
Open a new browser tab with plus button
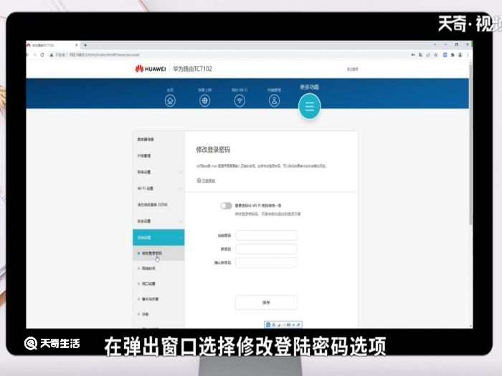[x=85, y=45]
